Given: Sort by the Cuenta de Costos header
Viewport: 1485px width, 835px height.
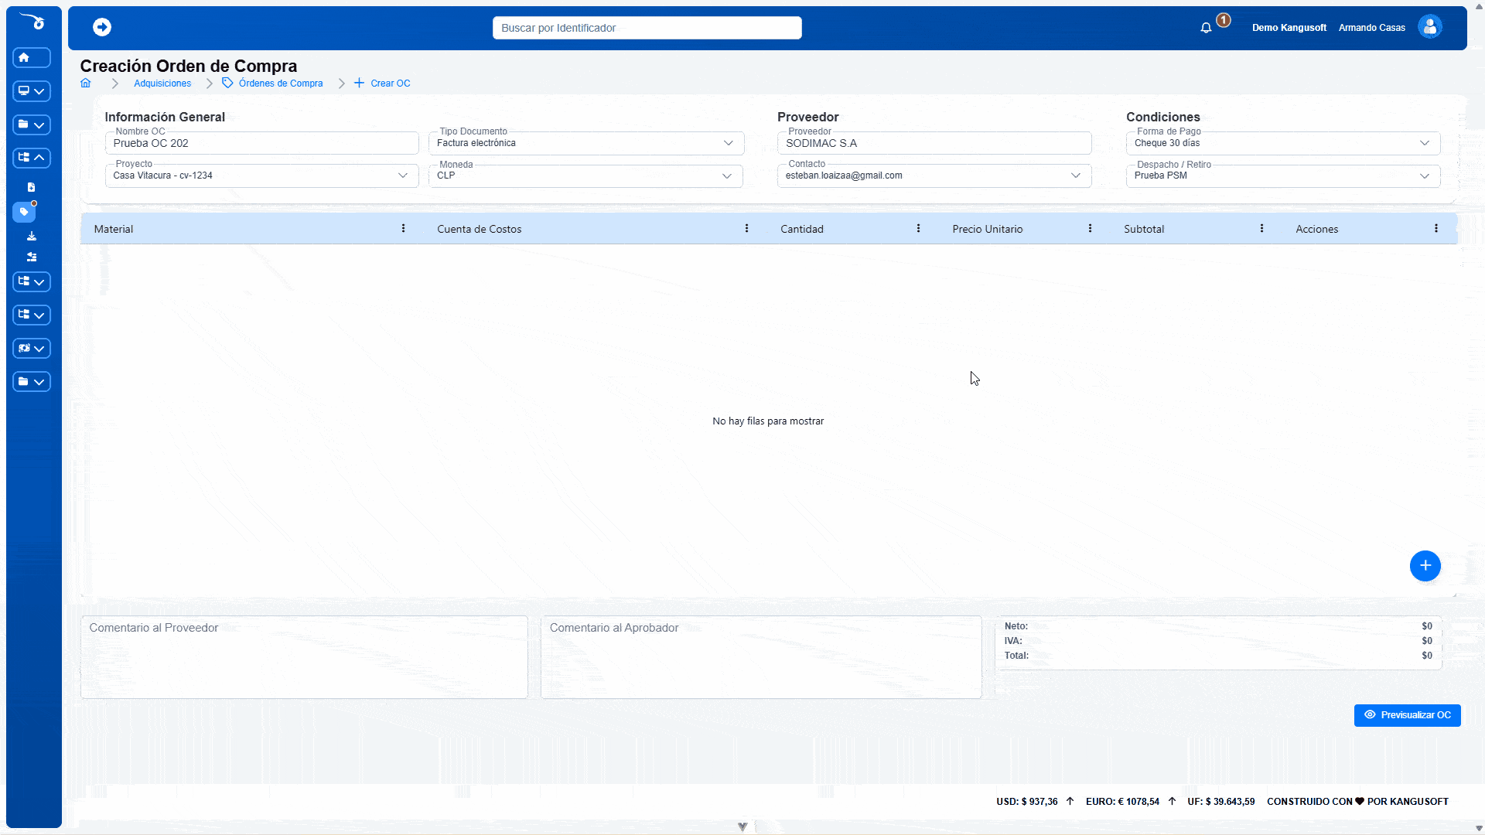Looking at the screenshot, I should point(480,229).
